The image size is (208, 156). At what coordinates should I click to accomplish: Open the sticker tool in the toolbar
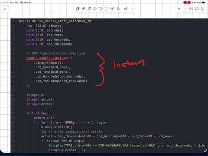pos(126,9)
